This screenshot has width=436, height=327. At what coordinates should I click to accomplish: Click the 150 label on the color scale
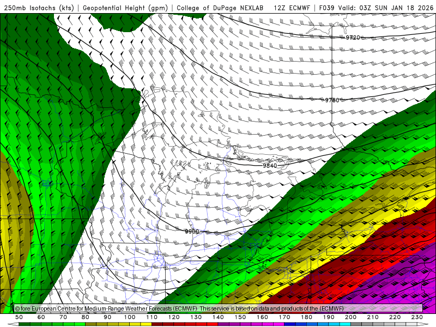coord(240,317)
